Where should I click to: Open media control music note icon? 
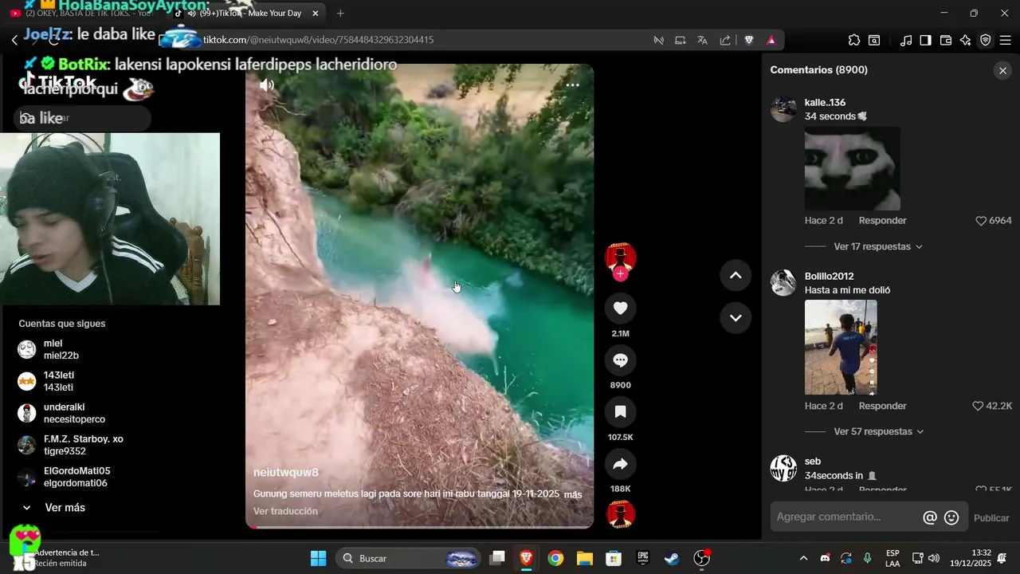pyautogui.click(x=906, y=40)
